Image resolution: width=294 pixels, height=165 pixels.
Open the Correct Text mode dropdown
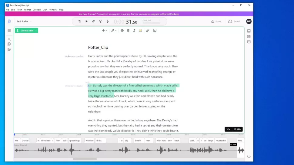(27, 31)
